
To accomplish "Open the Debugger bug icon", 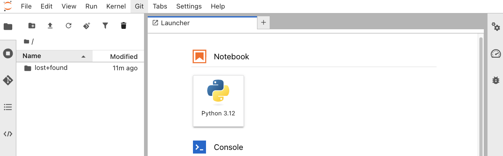I will [x=496, y=80].
